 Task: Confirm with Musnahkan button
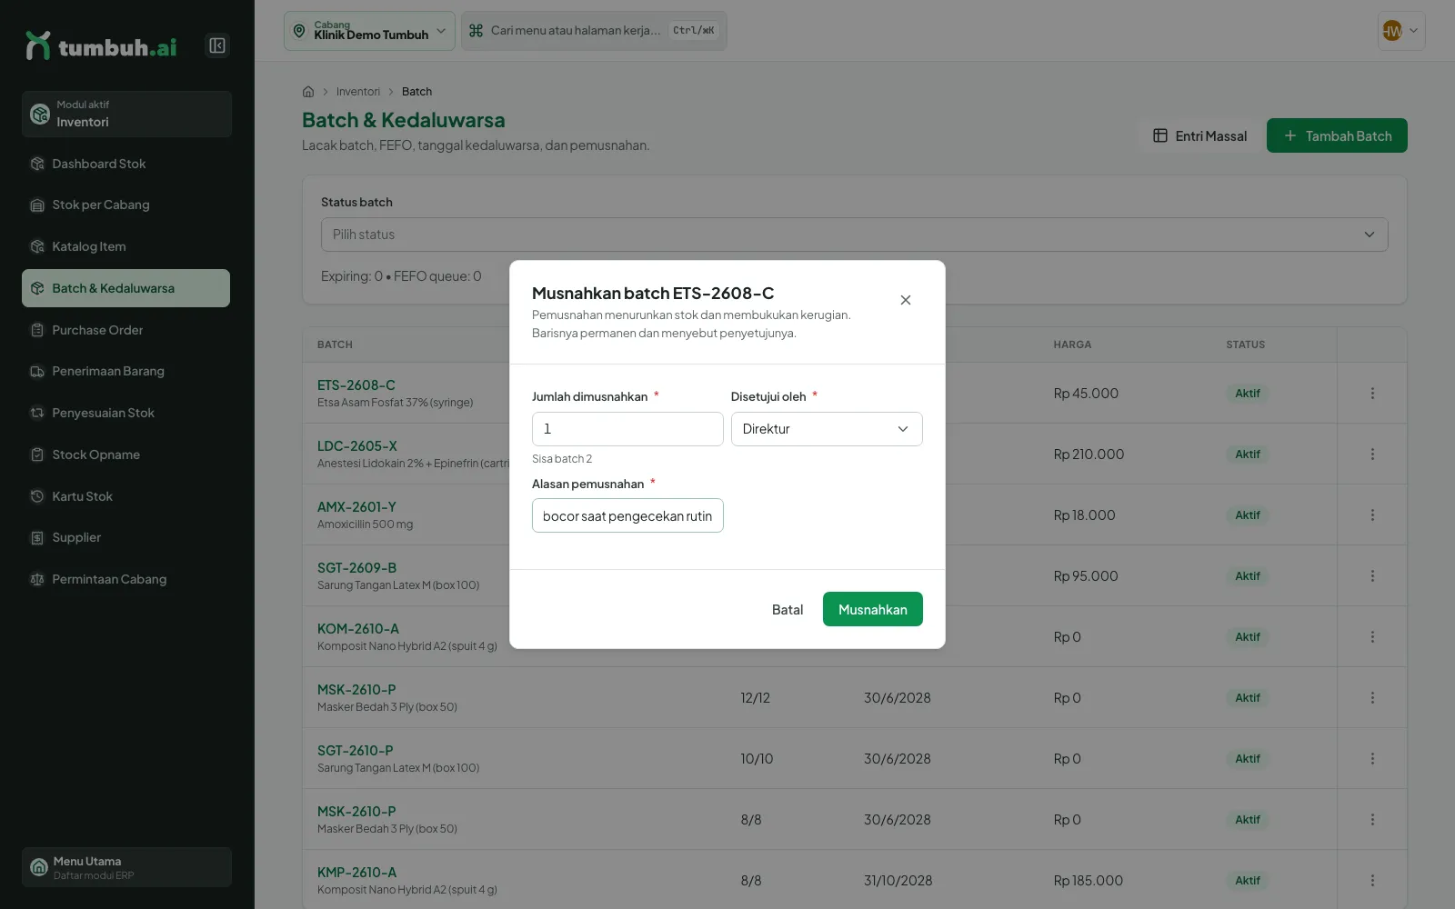point(873,609)
